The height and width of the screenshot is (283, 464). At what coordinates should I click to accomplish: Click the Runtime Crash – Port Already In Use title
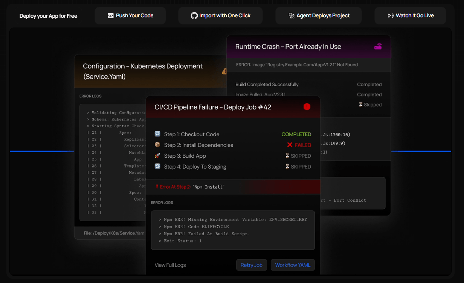[x=288, y=47]
